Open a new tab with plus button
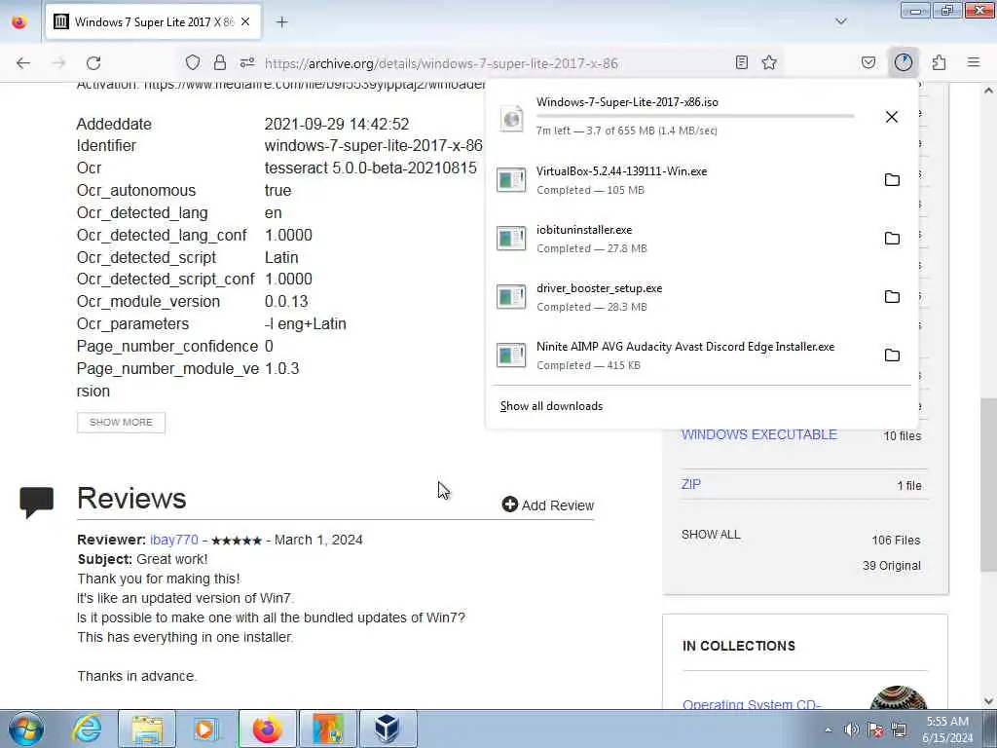The image size is (997, 748). 281,21
